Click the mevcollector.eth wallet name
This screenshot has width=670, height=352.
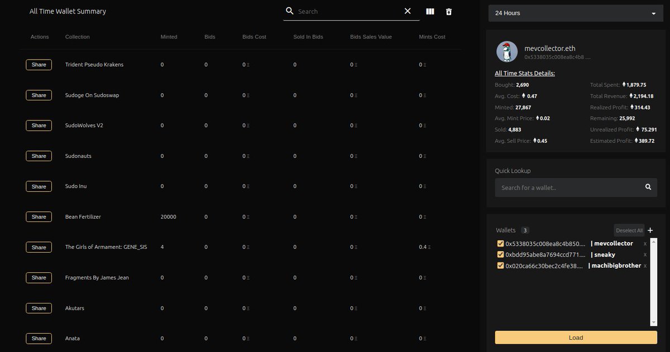(551, 49)
